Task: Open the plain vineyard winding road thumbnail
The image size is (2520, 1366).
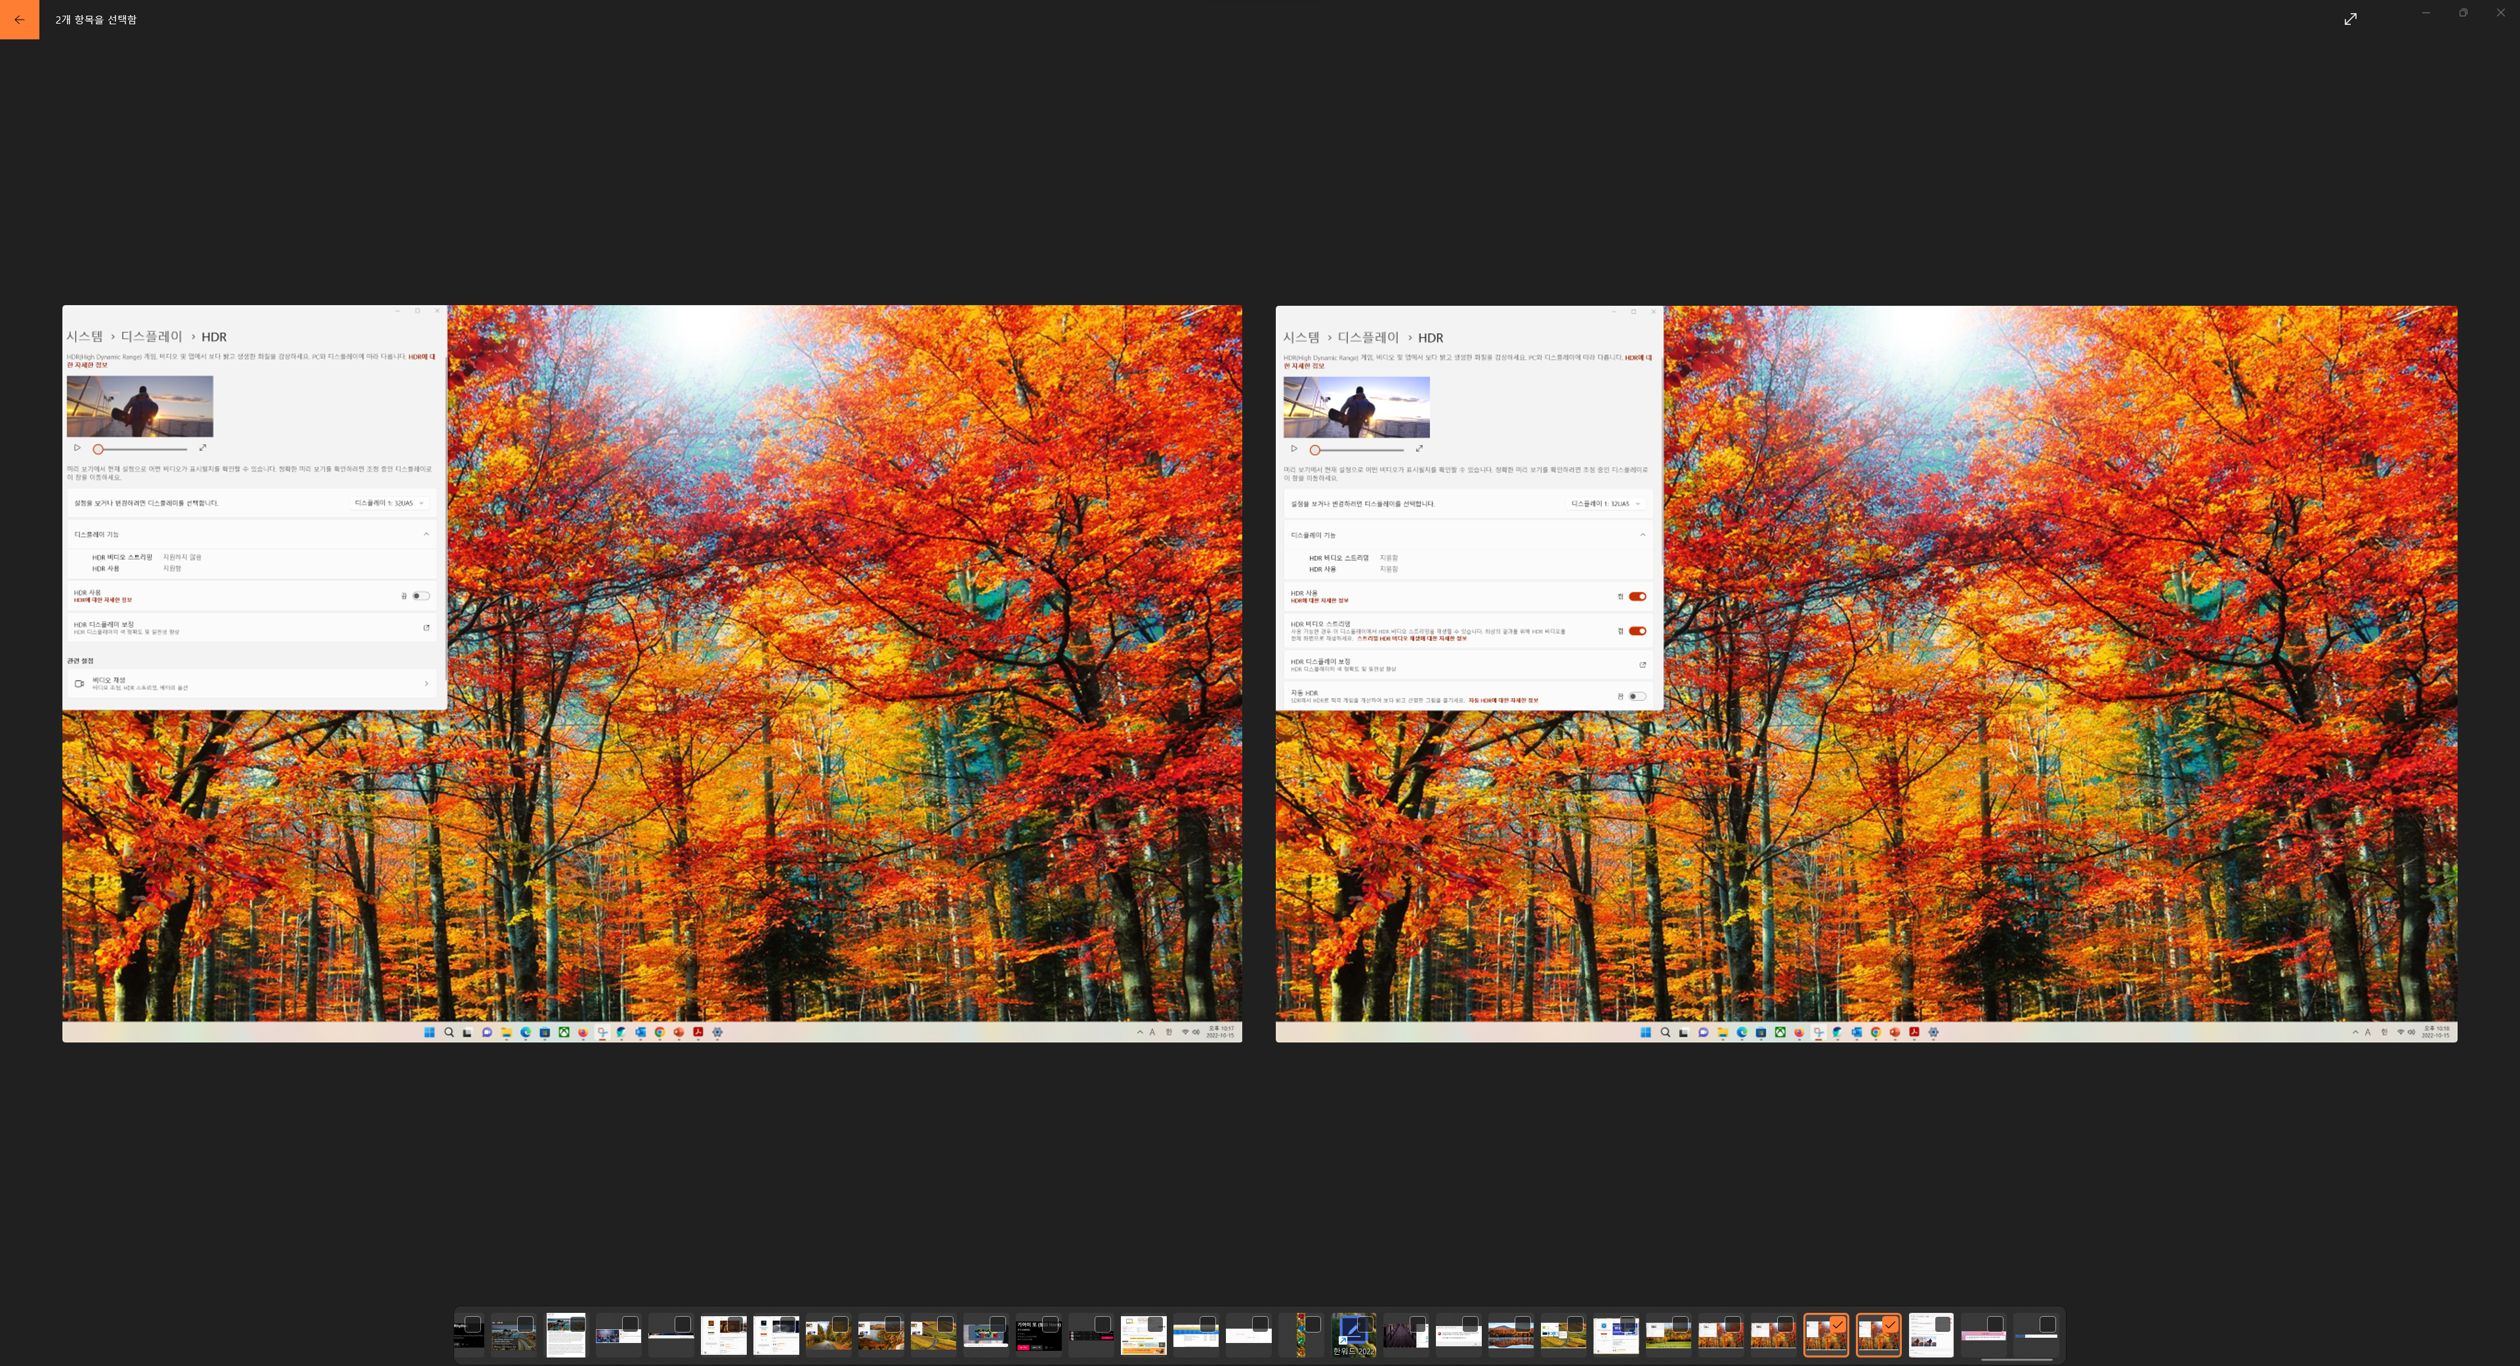Action: [x=933, y=1336]
